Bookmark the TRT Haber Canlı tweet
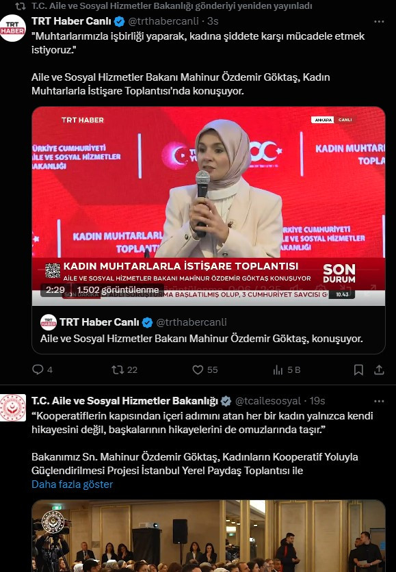 click(358, 370)
